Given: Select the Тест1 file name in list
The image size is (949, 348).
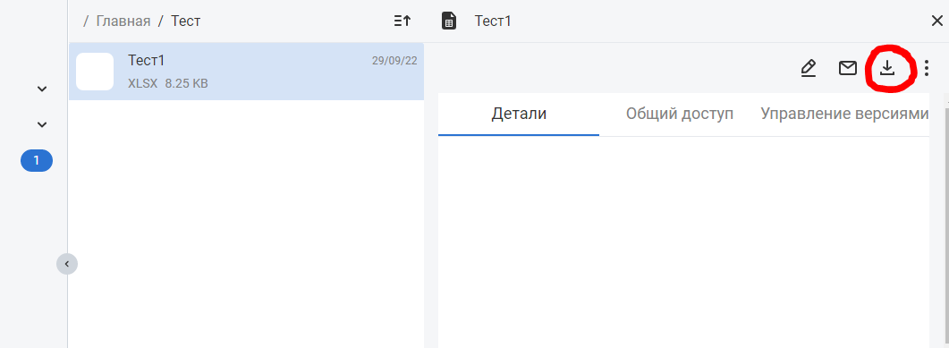Looking at the screenshot, I should point(147,61).
